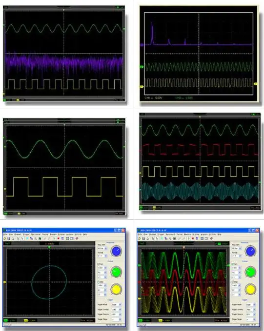Open the Trigger Source dropdown in the three-sine-wave window
The height and width of the screenshot is (331, 264).
click(251, 314)
